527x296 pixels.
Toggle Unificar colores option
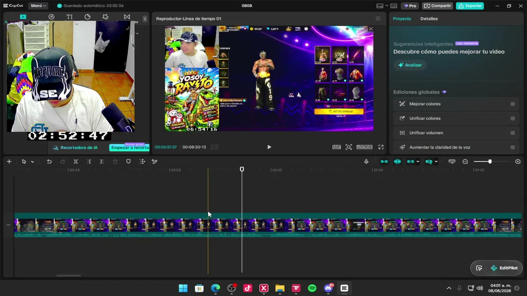(x=513, y=118)
